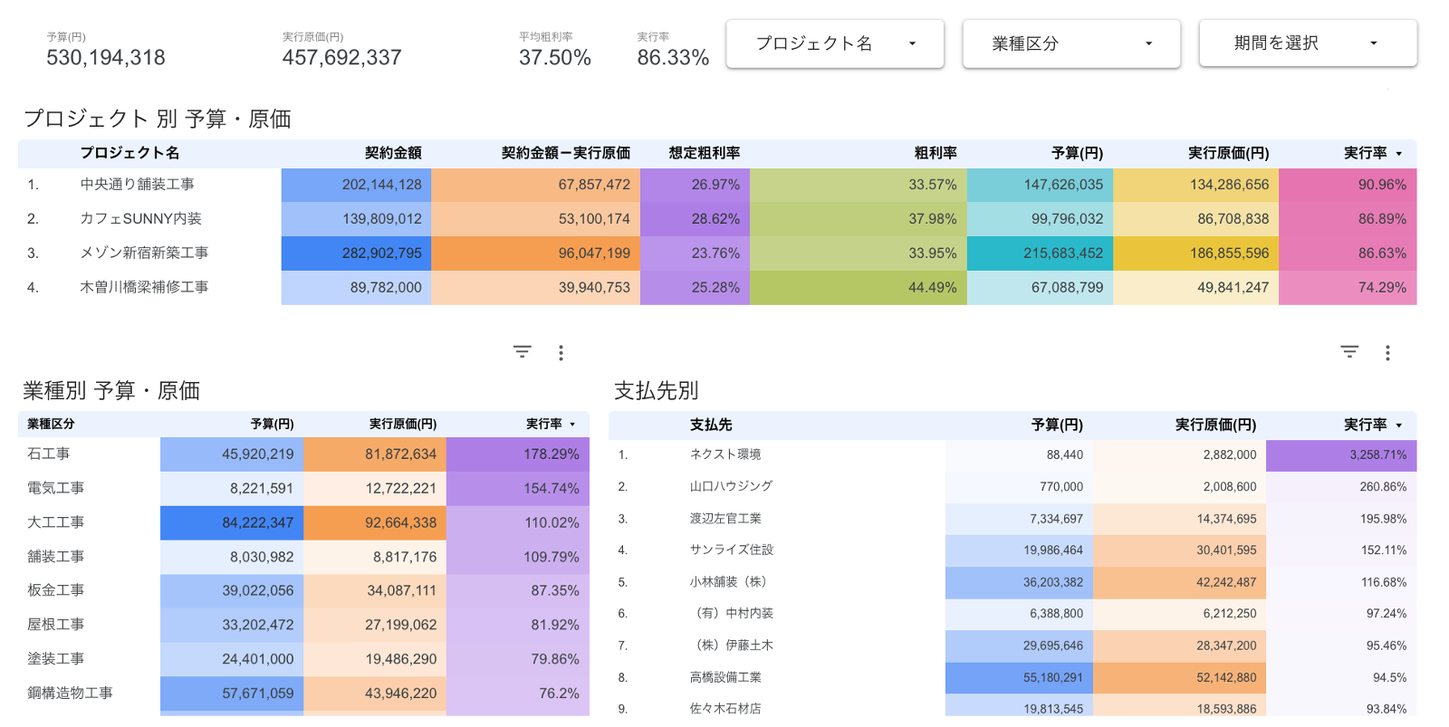Click the 支払先 column header

[711, 425]
